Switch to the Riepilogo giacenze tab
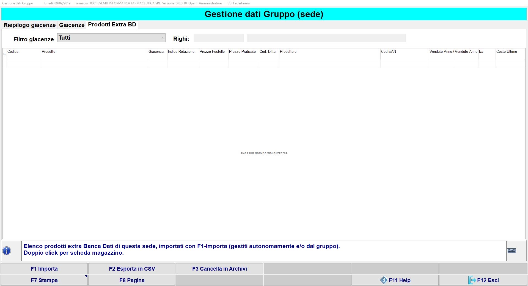Image resolution: width=528 pixels, height=286 pixels. [30, 25]
